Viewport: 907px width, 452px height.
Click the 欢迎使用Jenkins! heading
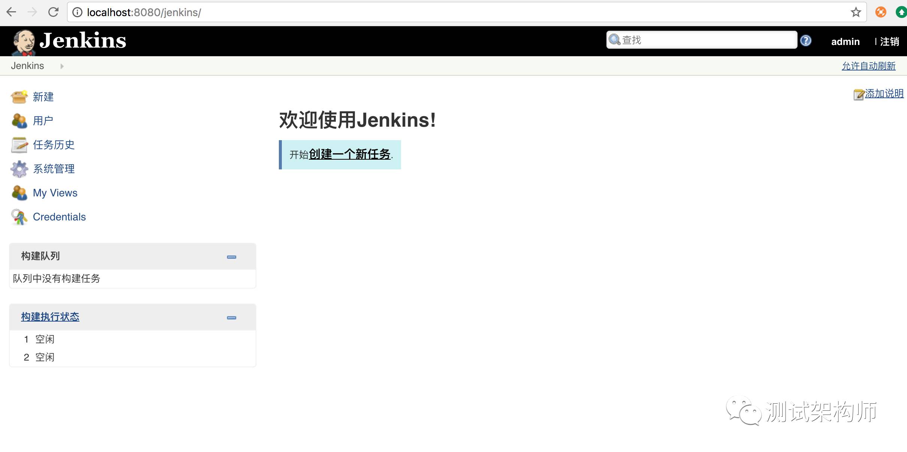point(358,120)
